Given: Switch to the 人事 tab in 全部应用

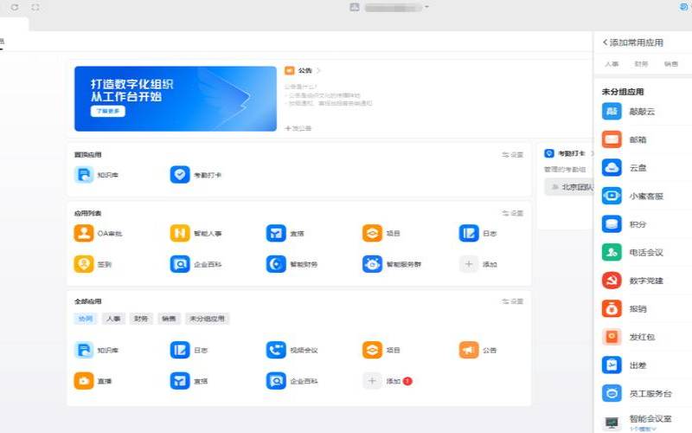Looking at the screenshot, I should (113, 319).
